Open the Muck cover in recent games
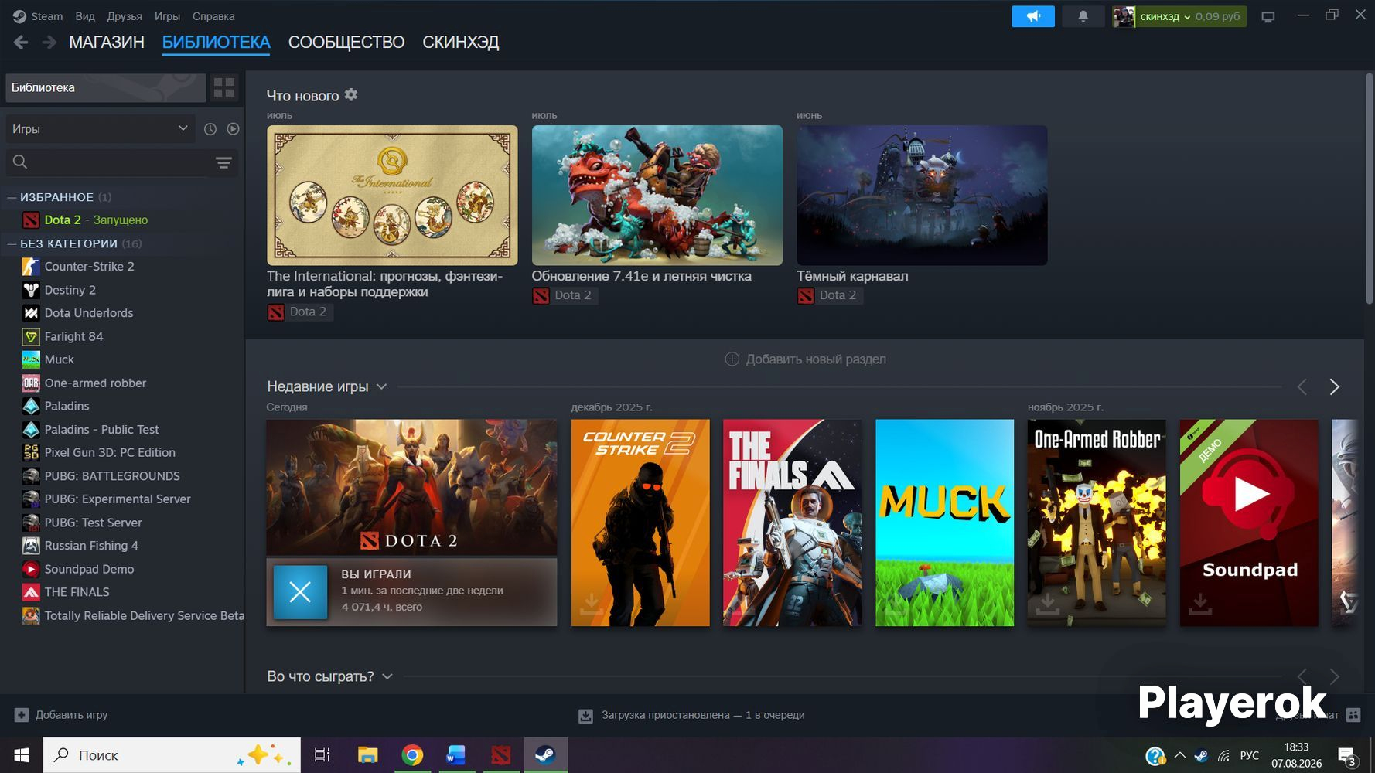This screenshot has height=773, width=1375. (944, 523)
